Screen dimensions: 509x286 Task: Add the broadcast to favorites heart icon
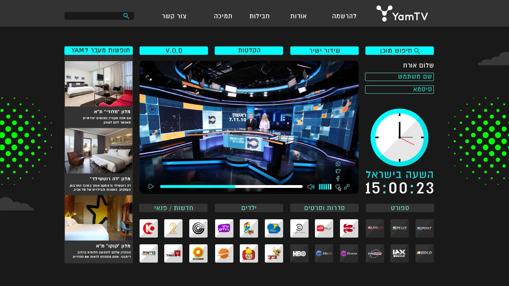tap(338, 187)
